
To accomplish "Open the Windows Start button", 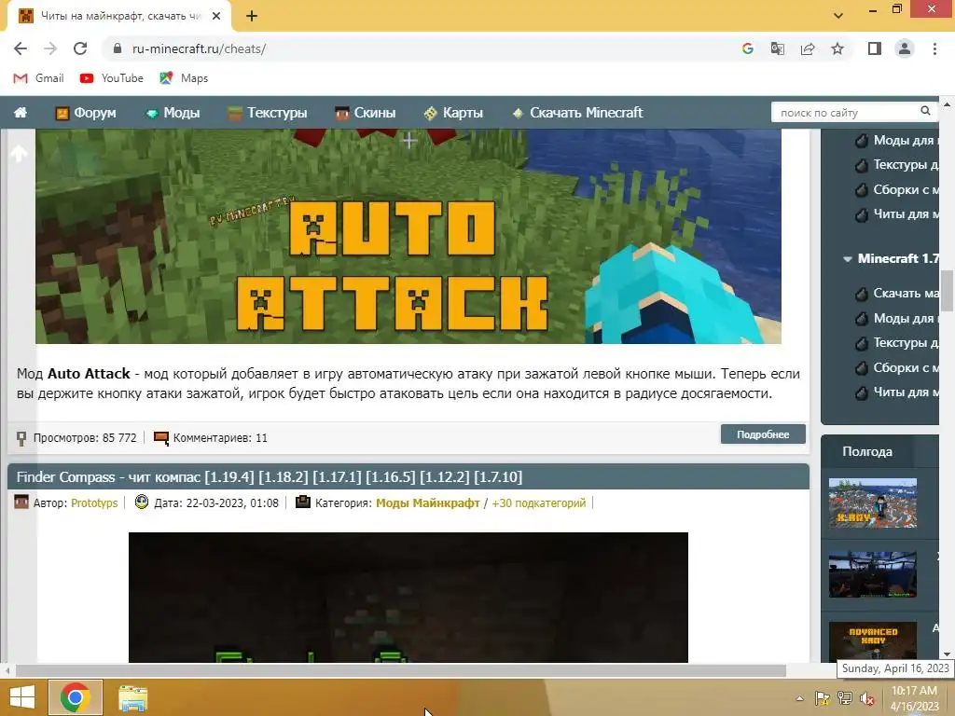I will [x=22, y=697].
